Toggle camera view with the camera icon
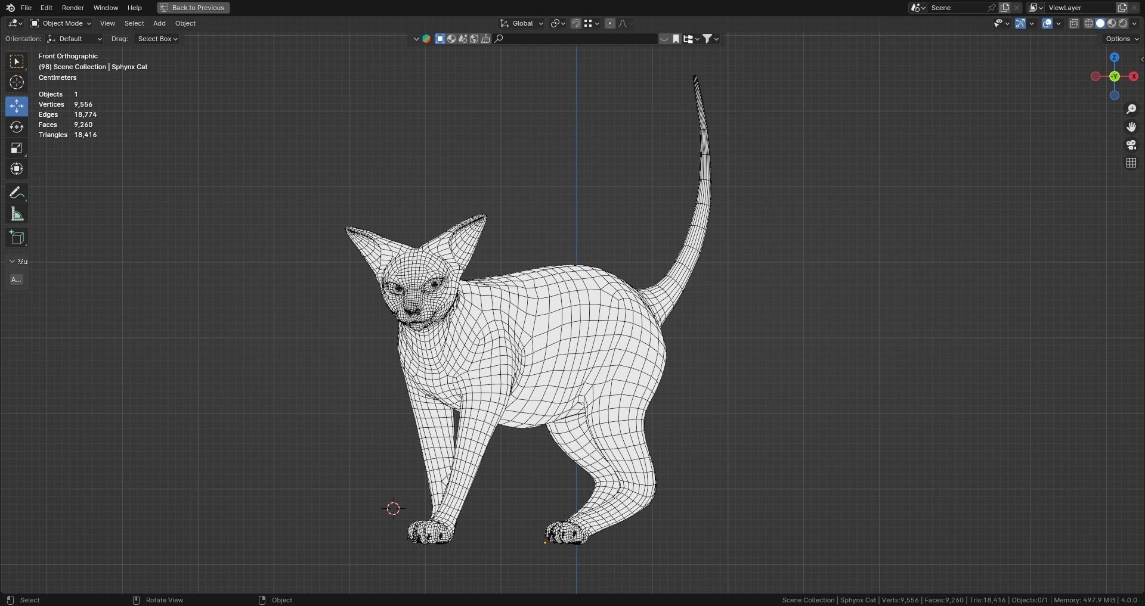Screen dimensions: 1145x606 (x=1131, y=145)
